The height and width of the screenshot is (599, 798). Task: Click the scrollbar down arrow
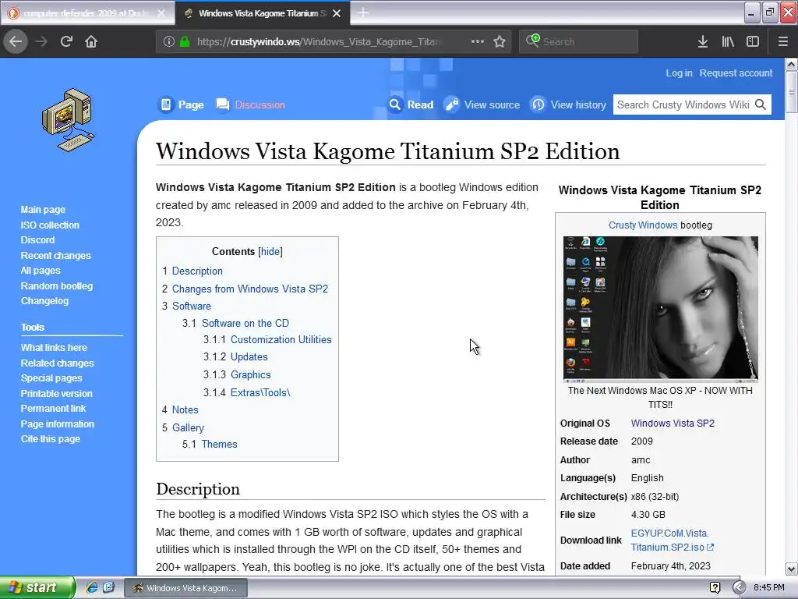(792, 569)
